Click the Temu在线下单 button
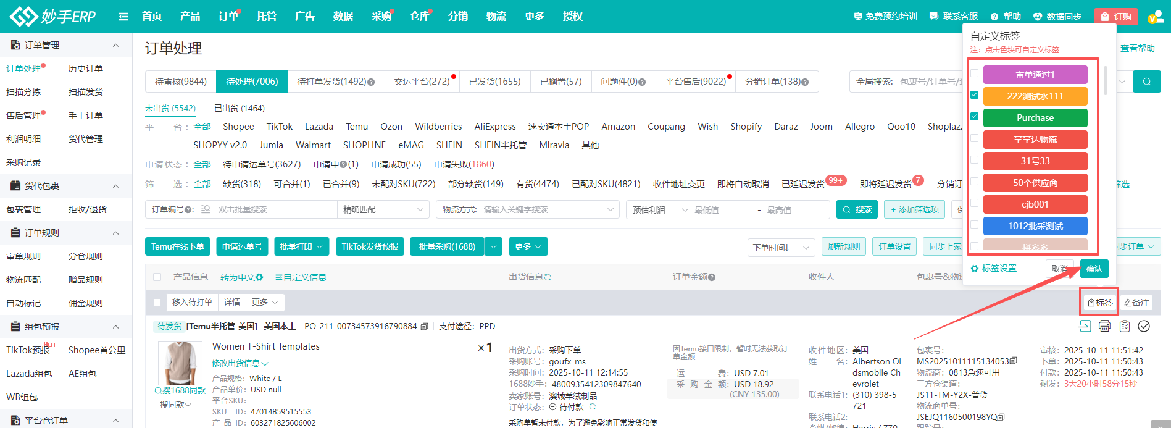The width and height of the screenshot is (1171, 428). coord(178,246)
